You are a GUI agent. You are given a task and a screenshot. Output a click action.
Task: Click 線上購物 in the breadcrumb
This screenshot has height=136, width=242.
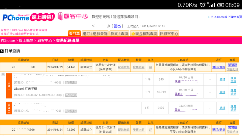(26, 40)
